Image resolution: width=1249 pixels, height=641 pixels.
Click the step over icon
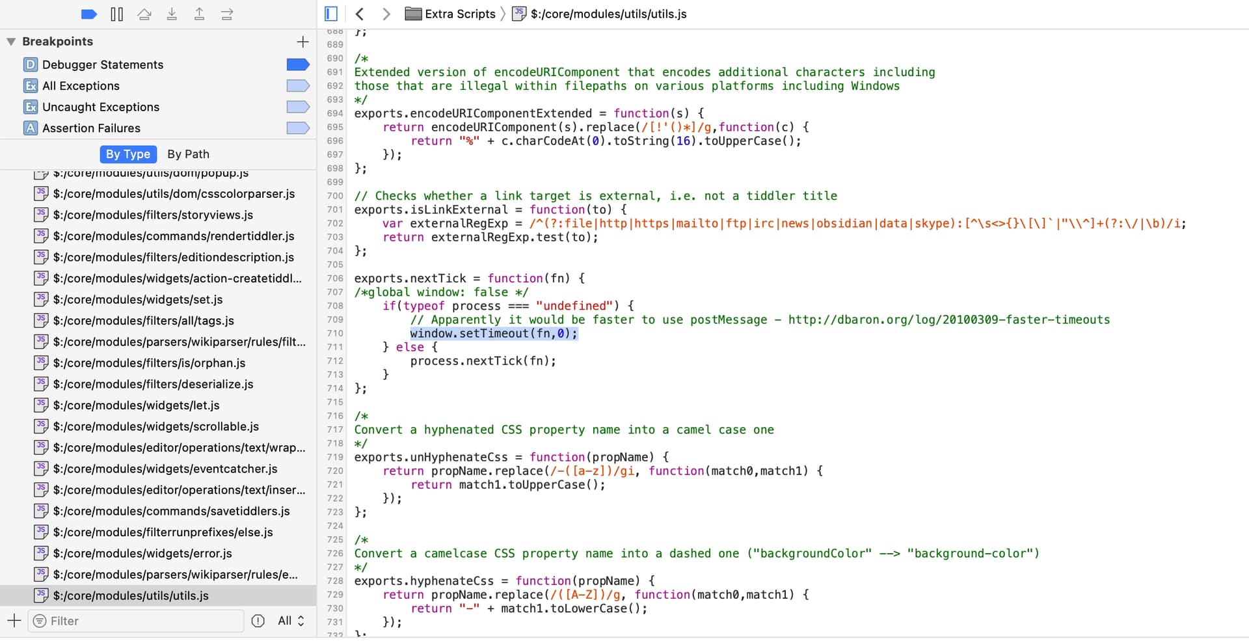tap(144, 14)
